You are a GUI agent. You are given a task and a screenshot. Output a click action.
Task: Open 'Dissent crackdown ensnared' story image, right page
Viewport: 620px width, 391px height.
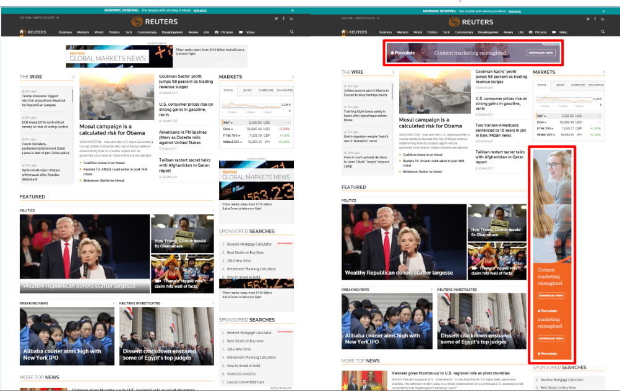point(481,321)
